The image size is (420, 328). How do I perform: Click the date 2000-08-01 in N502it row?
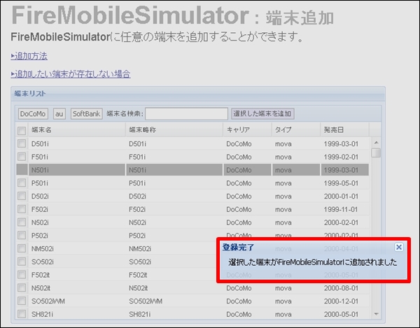[341, 288]
